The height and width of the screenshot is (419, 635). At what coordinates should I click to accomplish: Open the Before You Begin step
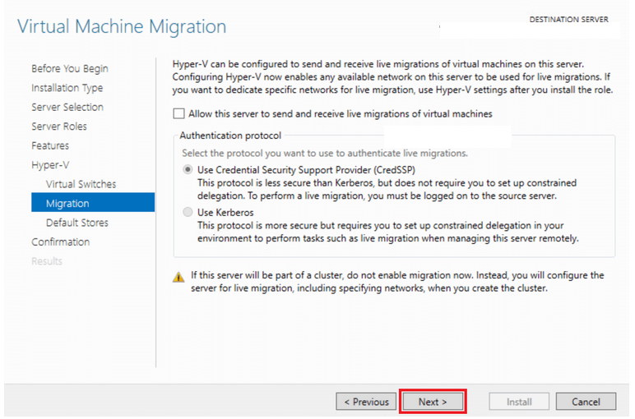70,68
